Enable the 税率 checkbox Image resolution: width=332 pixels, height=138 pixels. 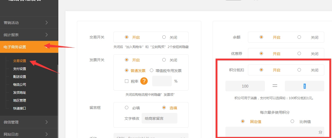[127, 81]
